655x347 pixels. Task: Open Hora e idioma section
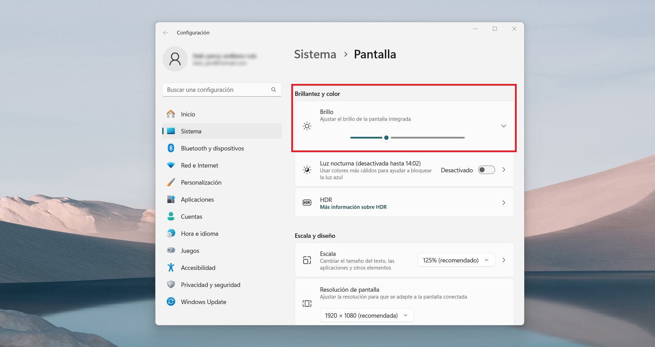(222, 233)
